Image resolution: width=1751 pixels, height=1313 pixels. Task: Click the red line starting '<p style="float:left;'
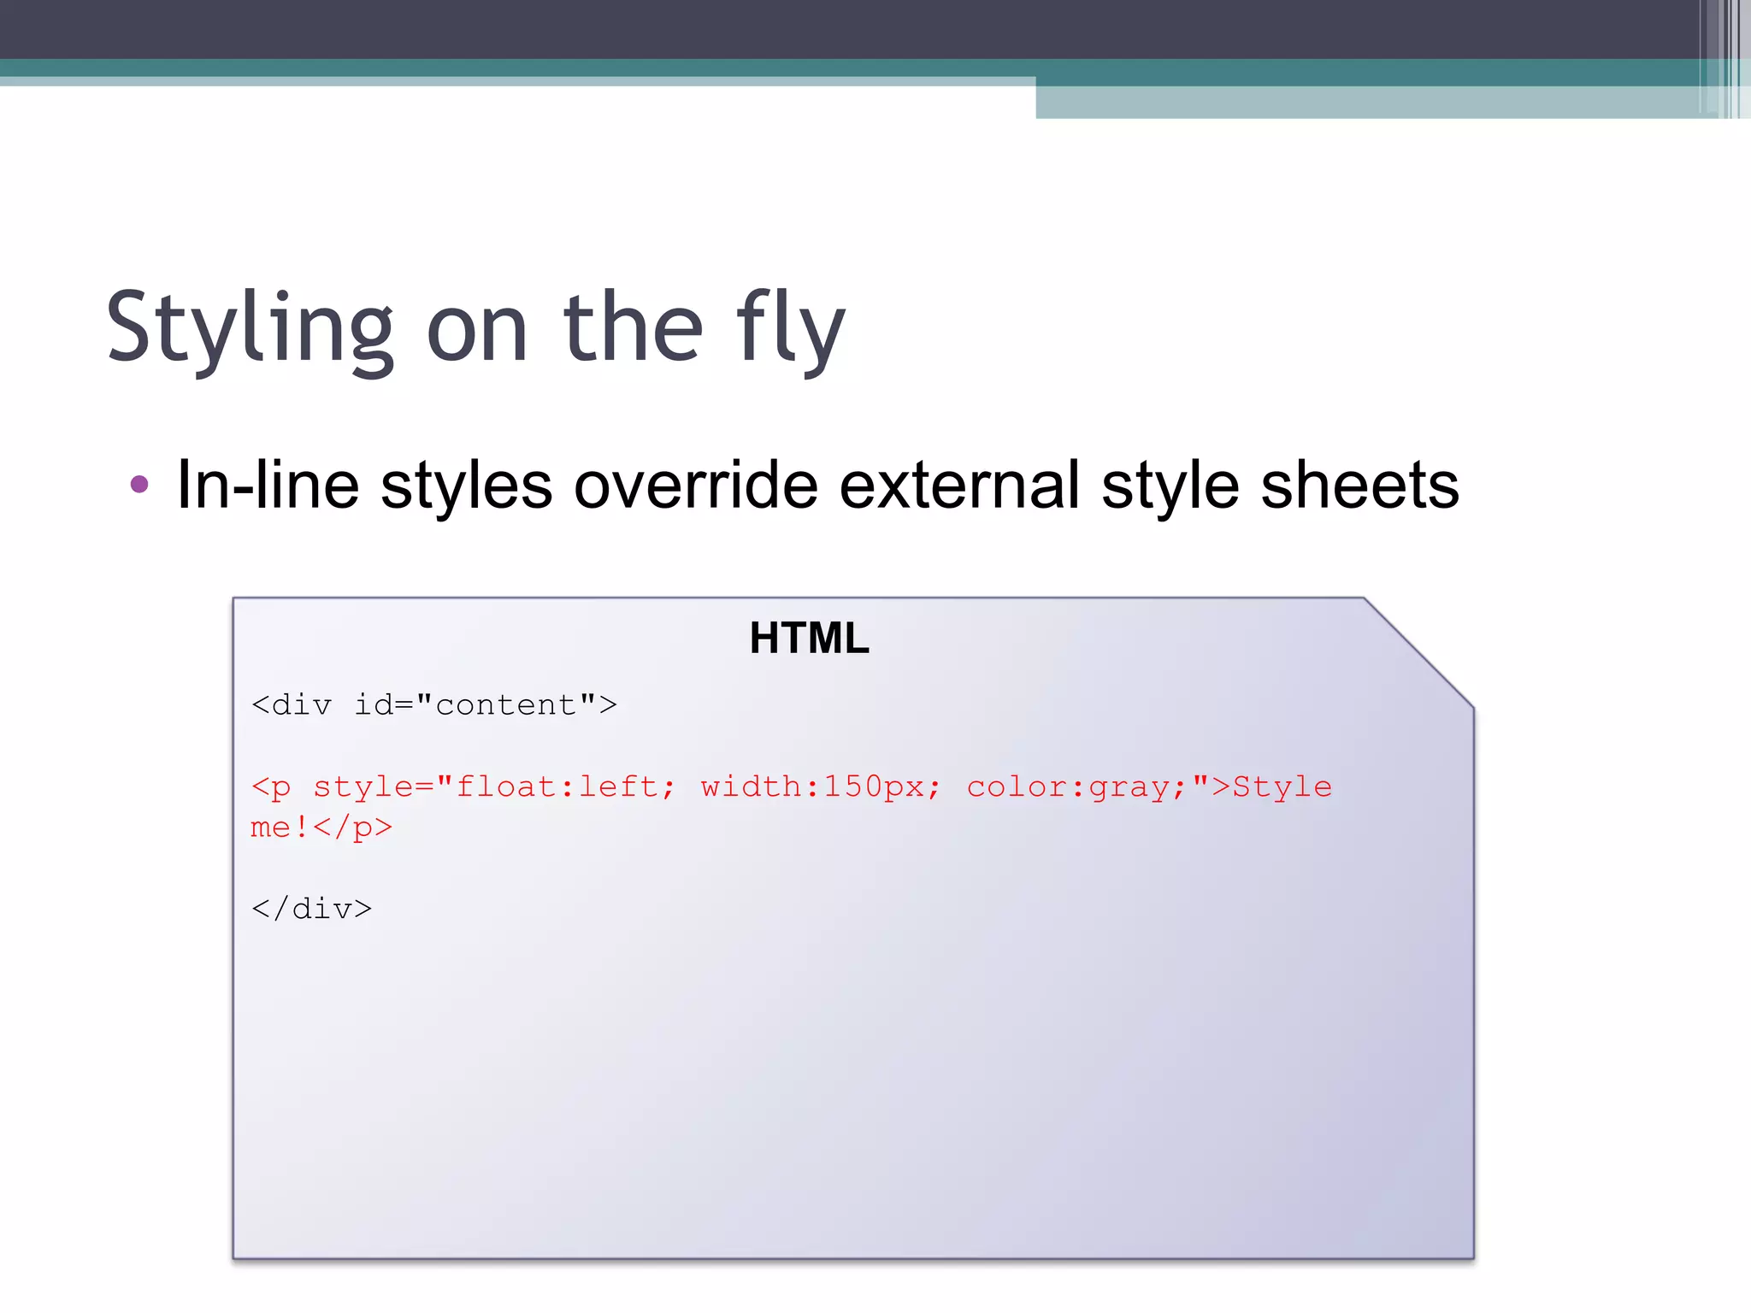(x=792, y=787)
